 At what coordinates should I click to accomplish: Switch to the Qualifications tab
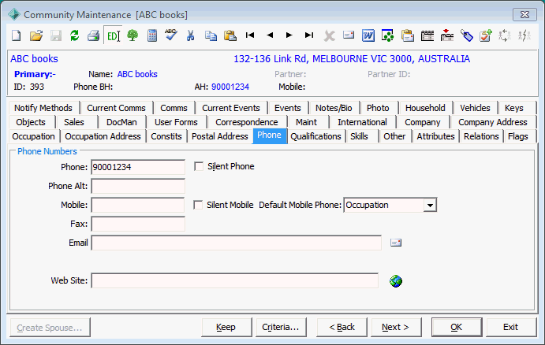pyautogui.click(x=315, y=136)
